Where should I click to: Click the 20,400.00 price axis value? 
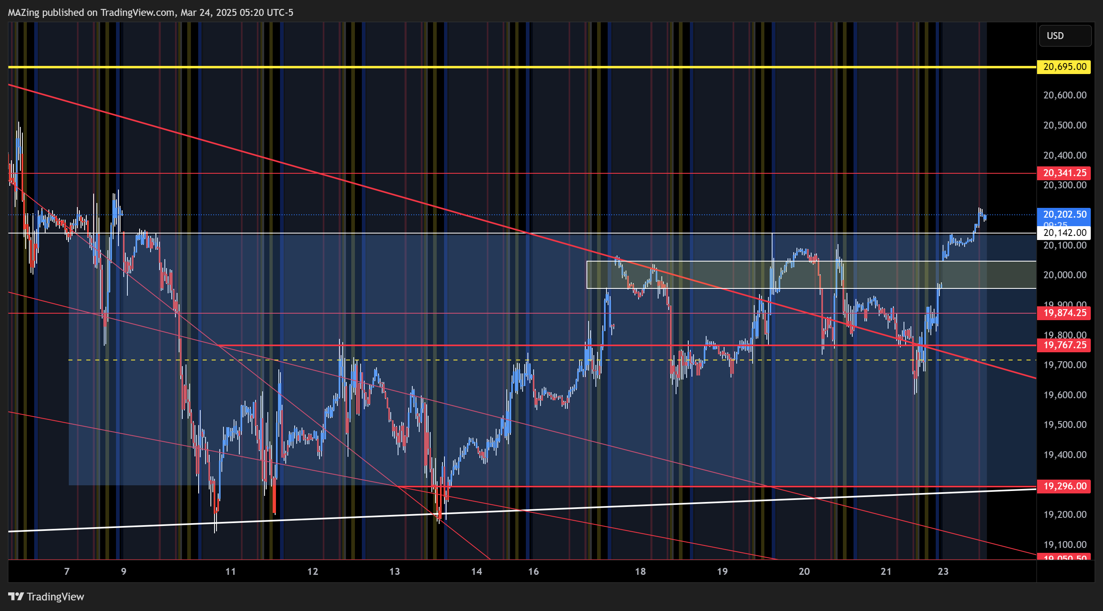(x=1065, y=155)
